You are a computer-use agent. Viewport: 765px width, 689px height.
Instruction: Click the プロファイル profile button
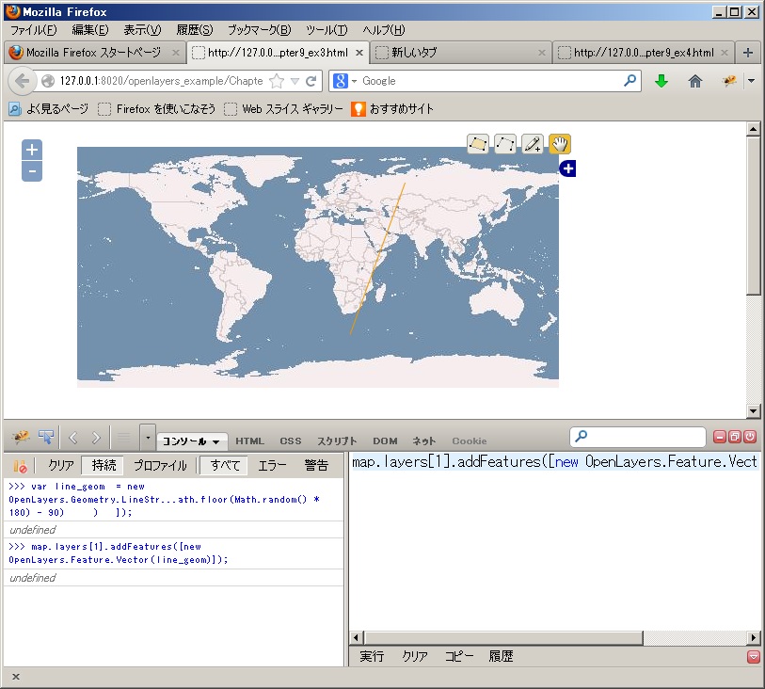pos(159,465)
